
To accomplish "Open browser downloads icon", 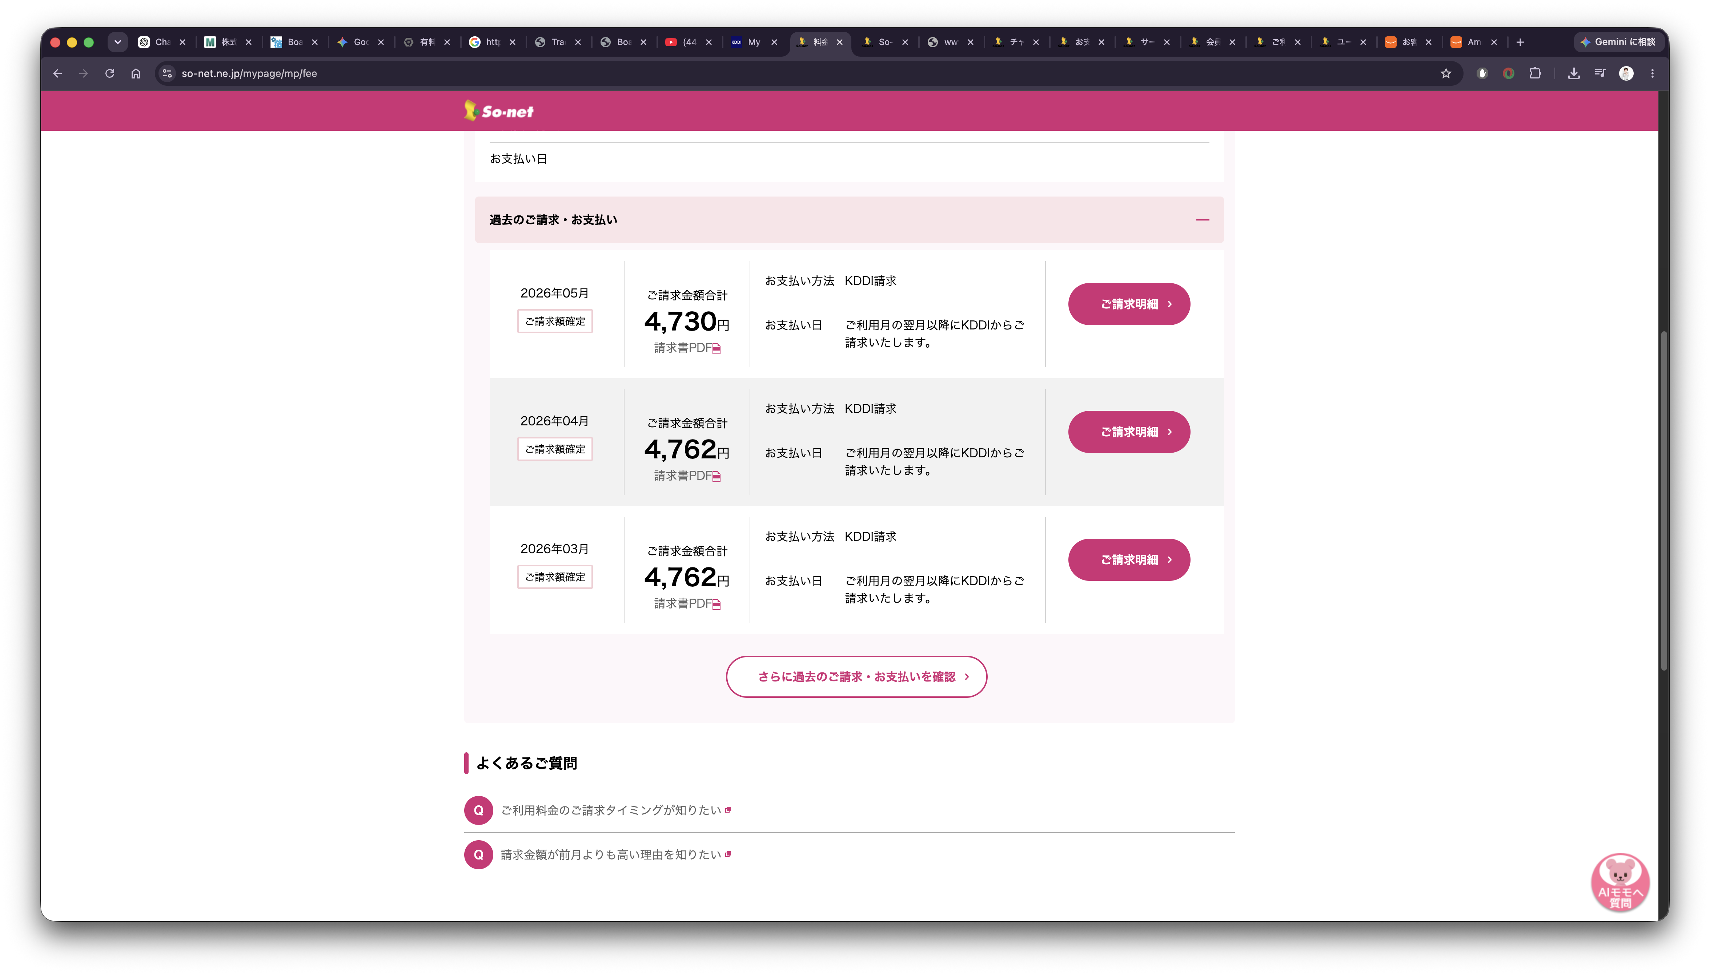I will 1574,74.
